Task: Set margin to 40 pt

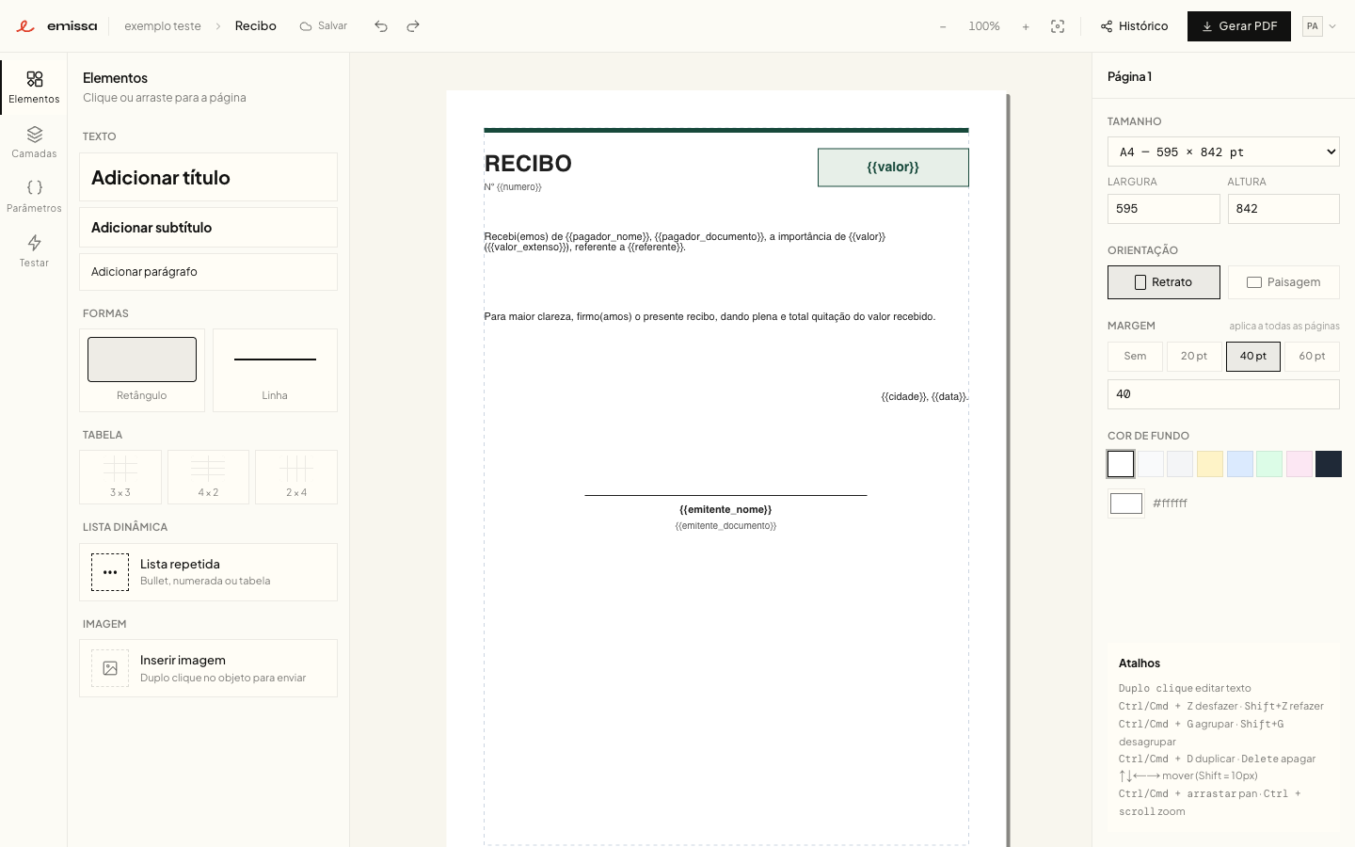Action: [x=1253, y=357]
